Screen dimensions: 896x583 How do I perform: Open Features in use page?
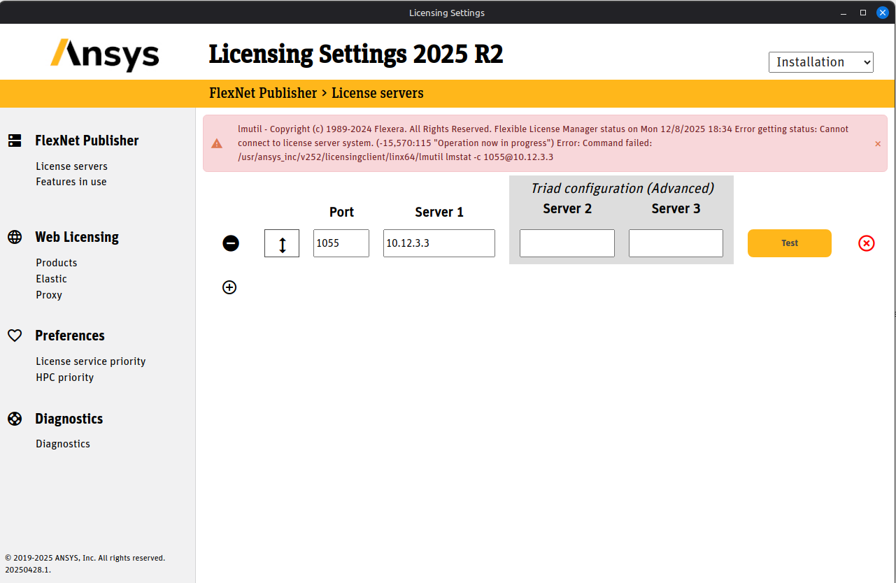point(71,182)
